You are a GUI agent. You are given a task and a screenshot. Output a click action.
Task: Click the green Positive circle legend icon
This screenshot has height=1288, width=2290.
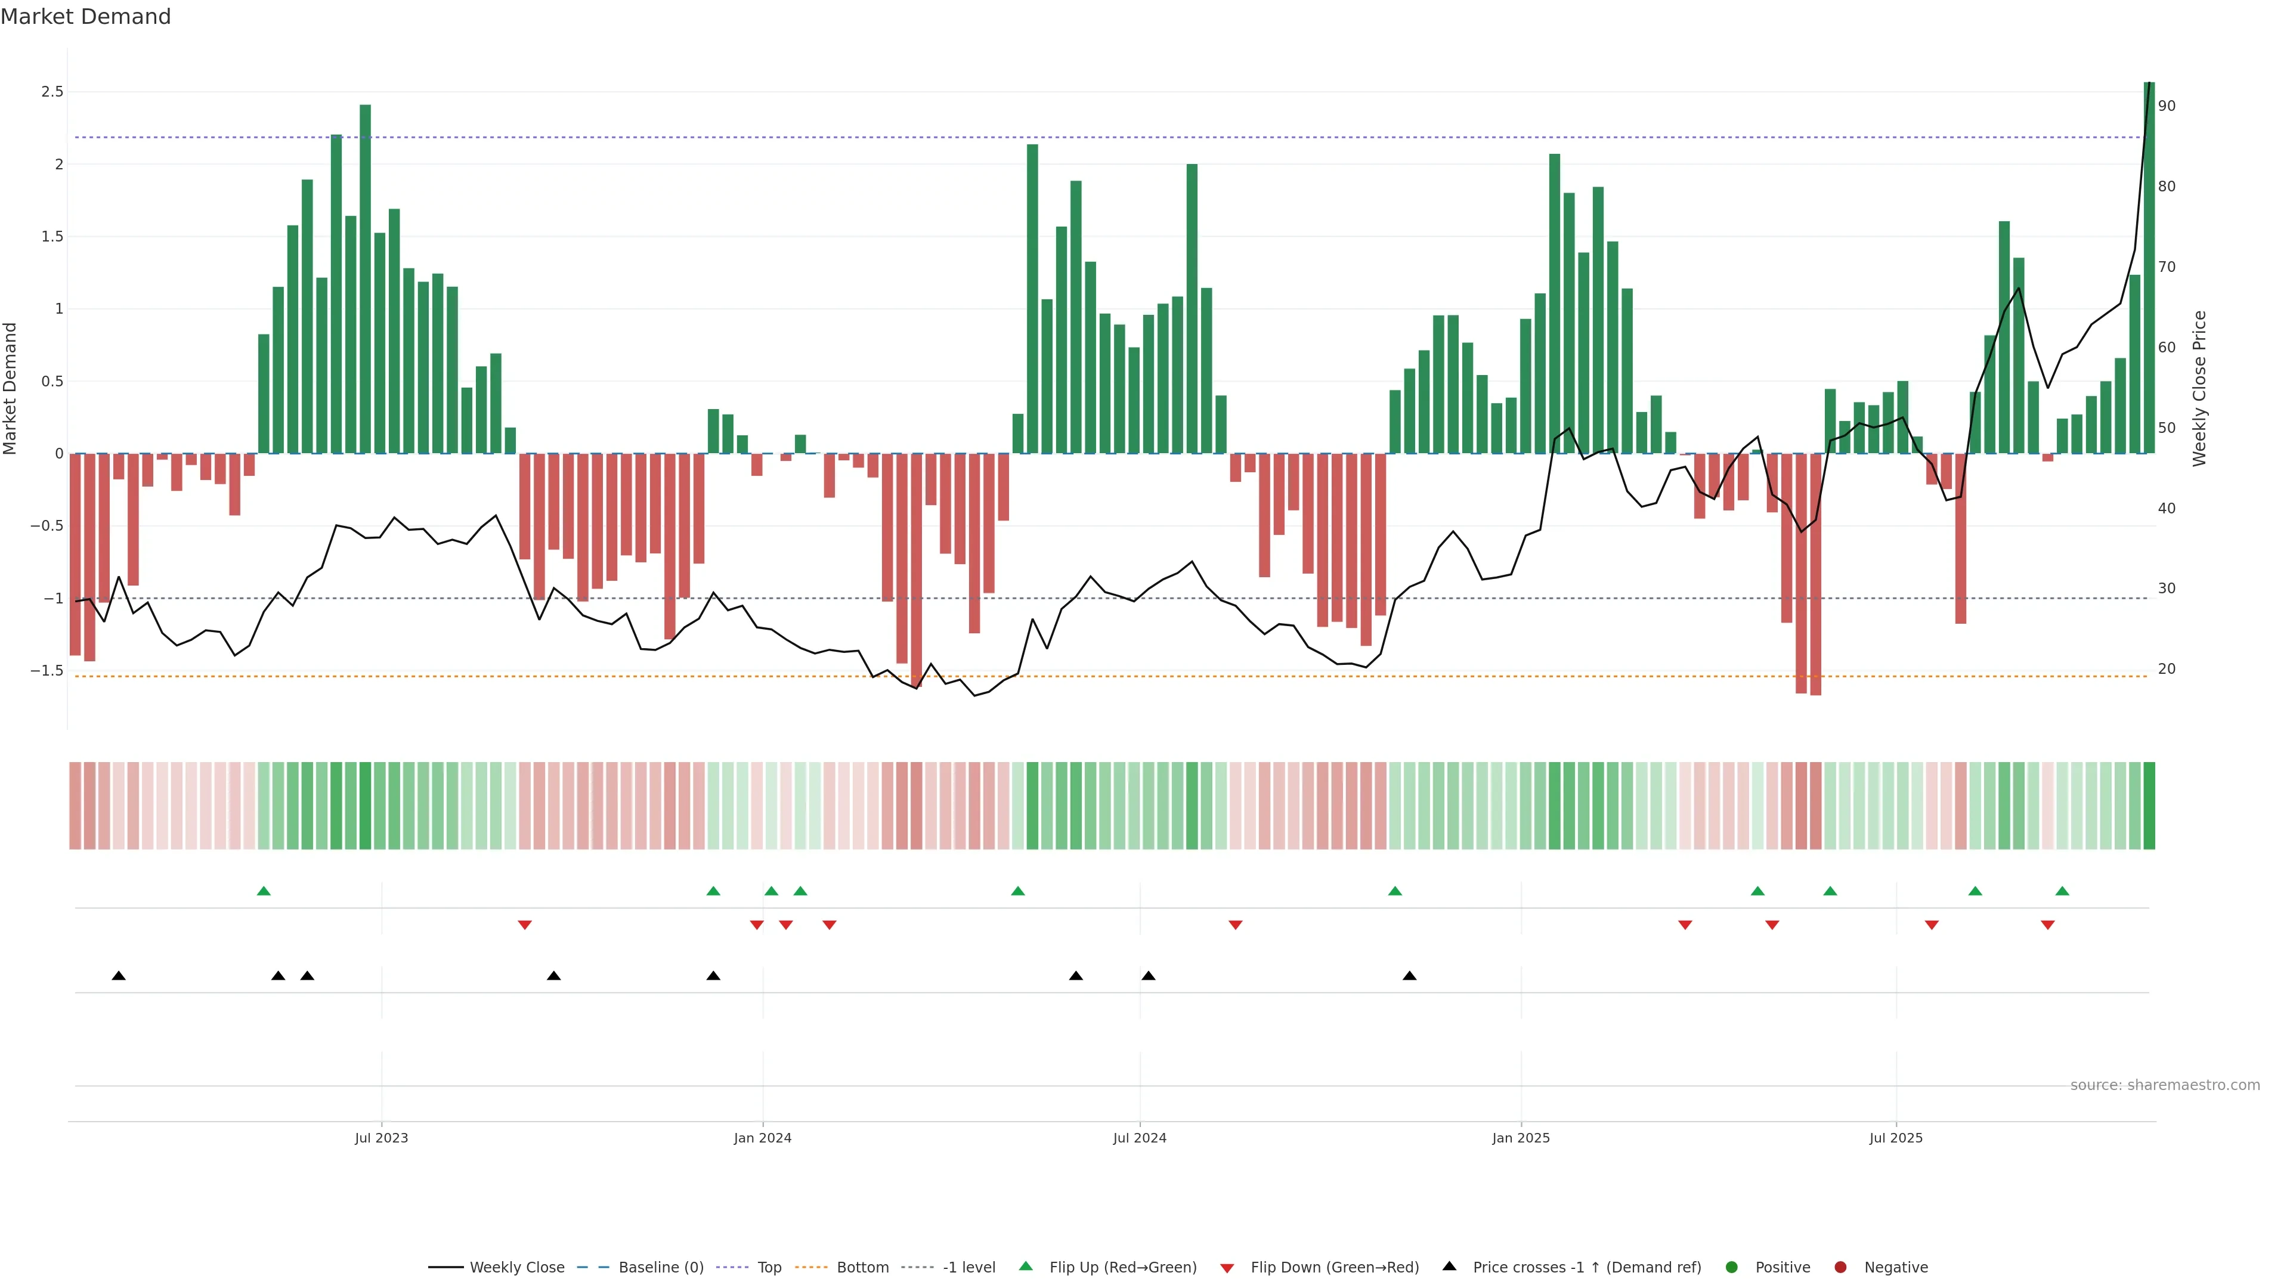click(1731, 1268)
